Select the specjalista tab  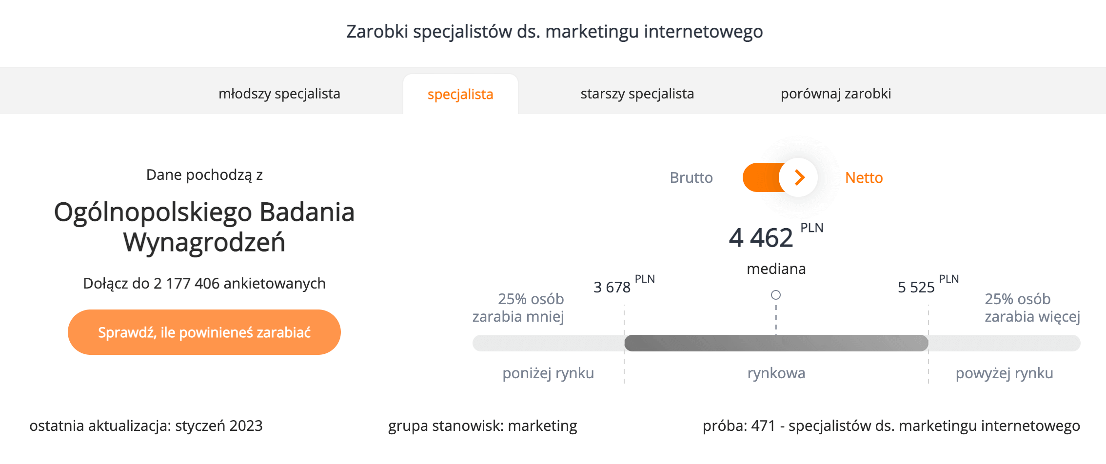[460, 94]
